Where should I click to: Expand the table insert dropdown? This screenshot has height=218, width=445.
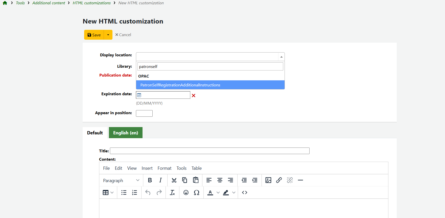112,192
